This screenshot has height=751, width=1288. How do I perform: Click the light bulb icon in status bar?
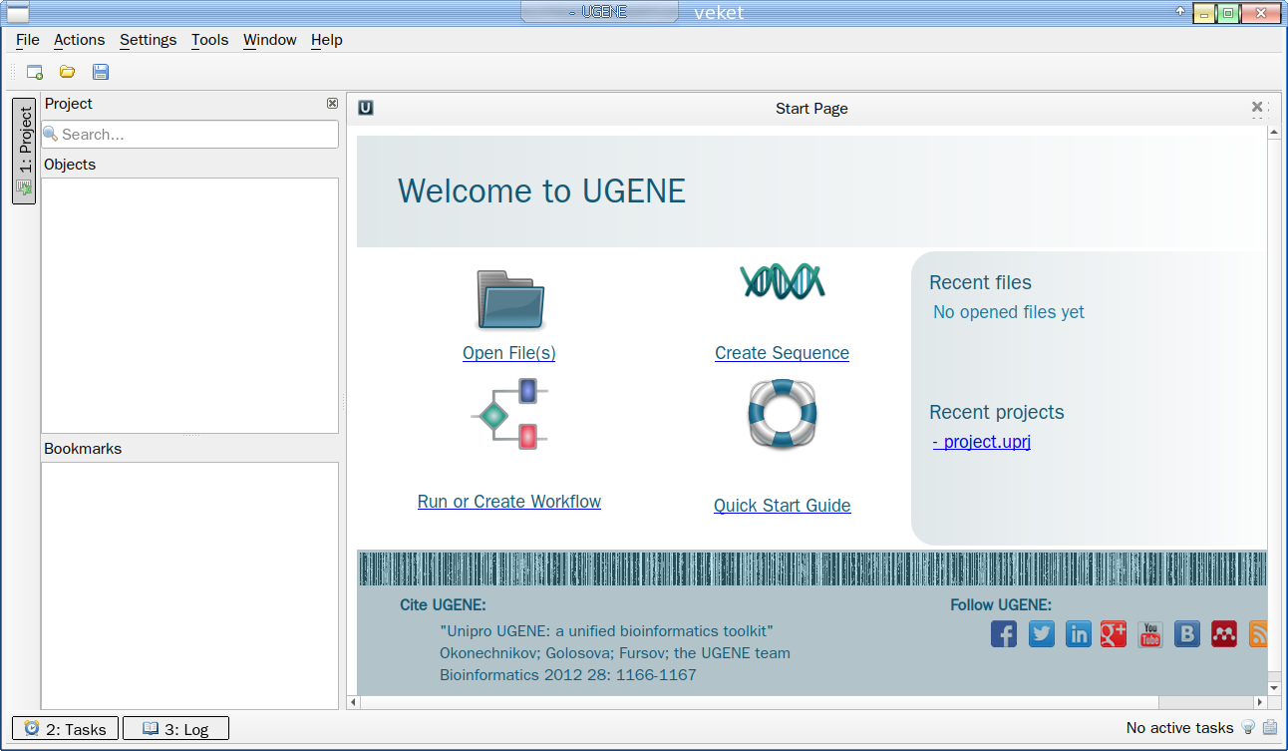coord(1248,728)
